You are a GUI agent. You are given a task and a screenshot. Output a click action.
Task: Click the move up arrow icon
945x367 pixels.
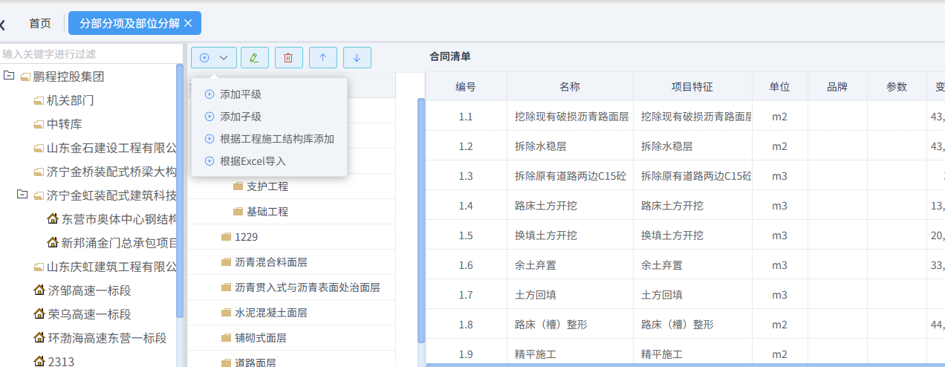coord(322,57)
